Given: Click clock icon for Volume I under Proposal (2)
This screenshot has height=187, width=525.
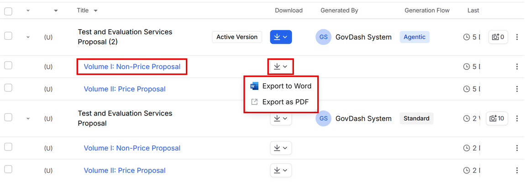Looking at the screenshot, I should click(x=467, y=67).
